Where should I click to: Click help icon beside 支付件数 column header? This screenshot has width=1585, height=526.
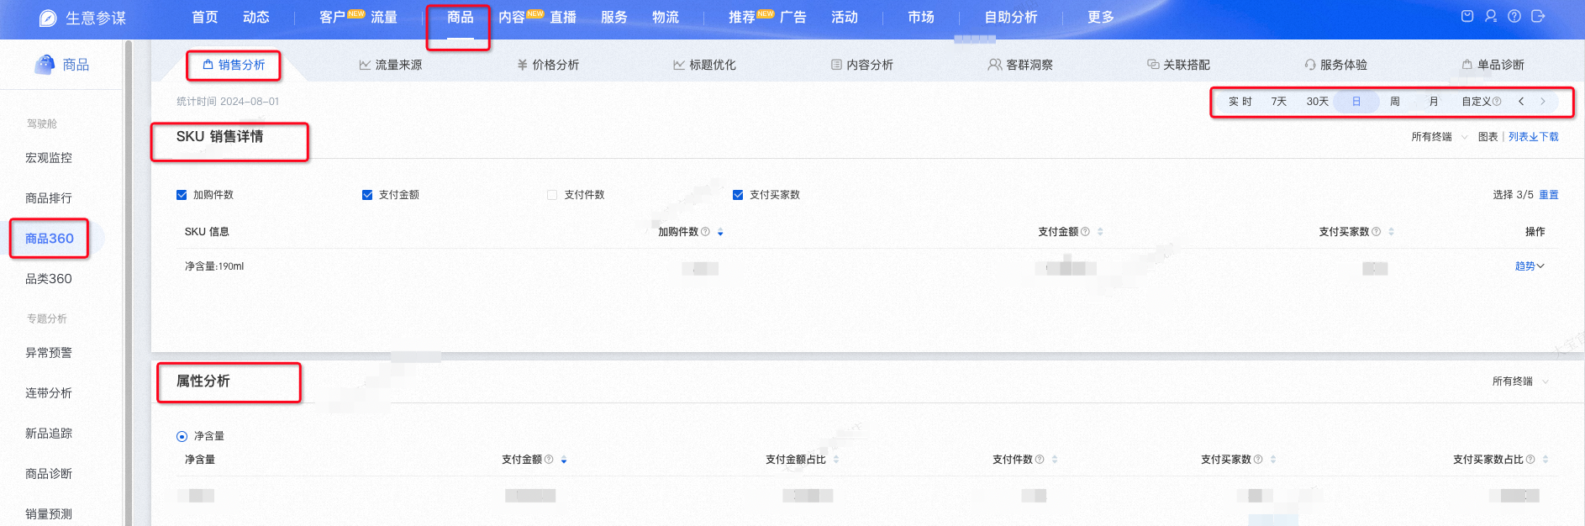(x=1040, y=460)
